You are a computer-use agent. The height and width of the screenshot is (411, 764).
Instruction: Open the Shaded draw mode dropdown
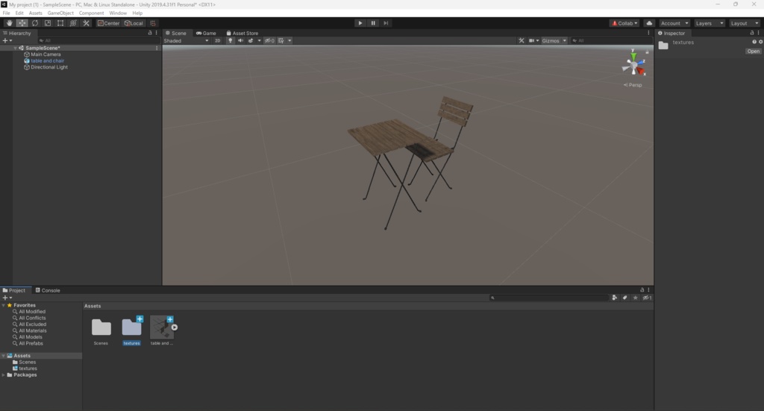(x=186, y=40)
